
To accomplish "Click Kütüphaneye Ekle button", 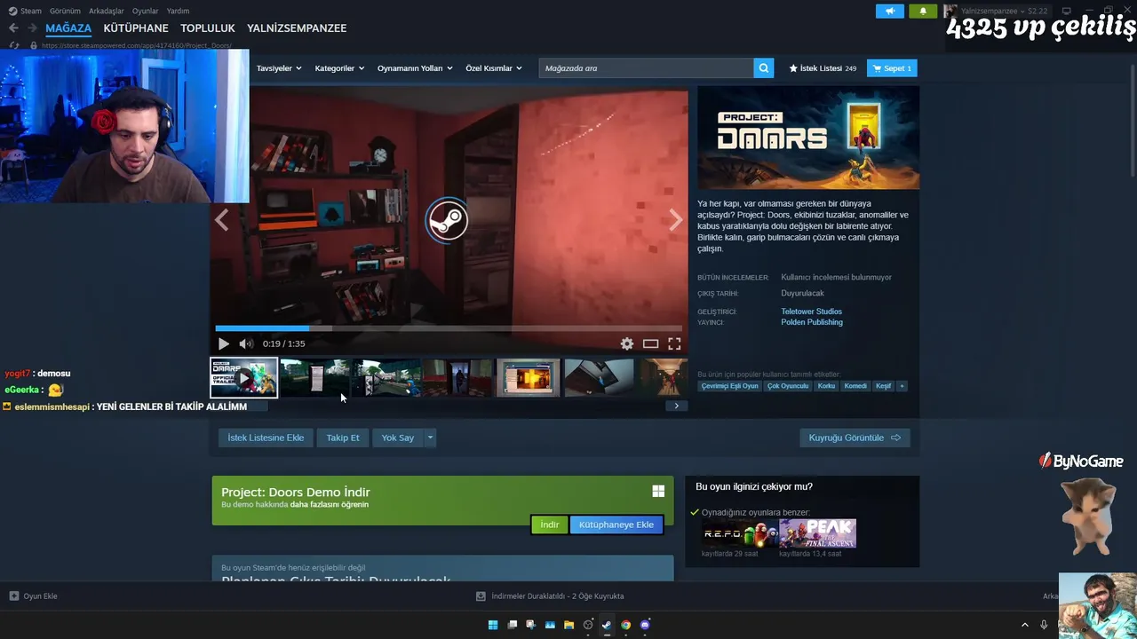I will pyautogui.click(x=616, y=525).
